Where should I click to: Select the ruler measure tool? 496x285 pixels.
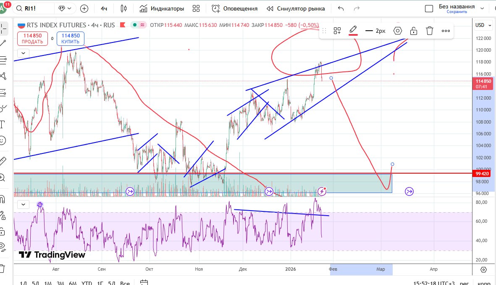[x=3, y=161]
